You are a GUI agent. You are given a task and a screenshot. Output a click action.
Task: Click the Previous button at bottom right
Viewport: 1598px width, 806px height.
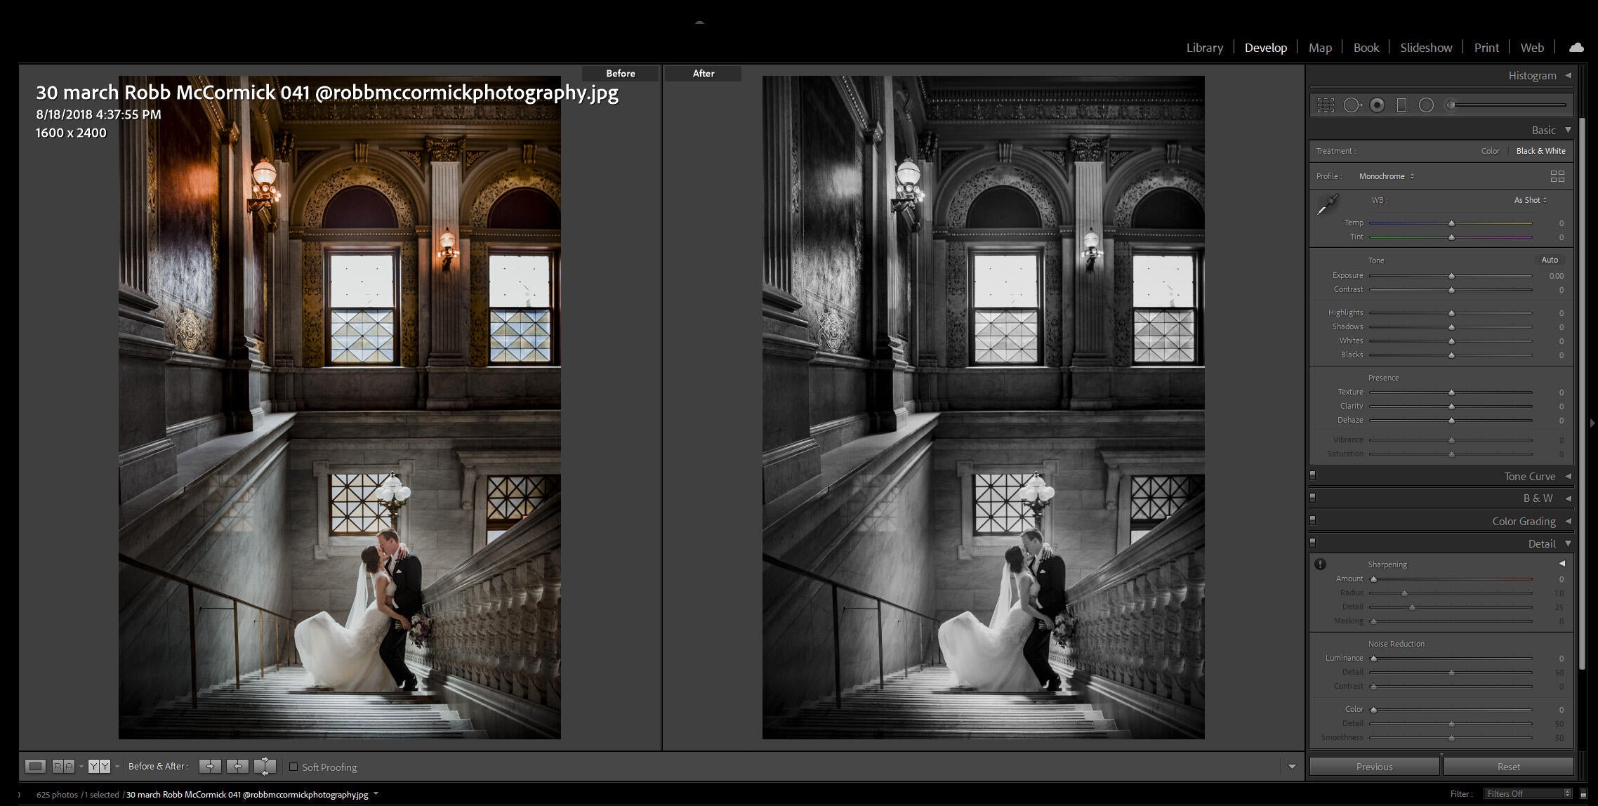[x=1374, y=766]
